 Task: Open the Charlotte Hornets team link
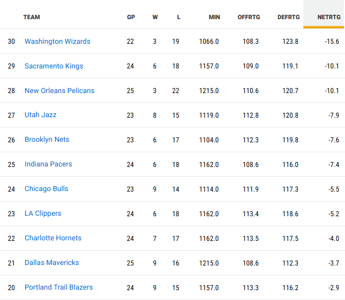pyautogui.click(x=53, y=238)
